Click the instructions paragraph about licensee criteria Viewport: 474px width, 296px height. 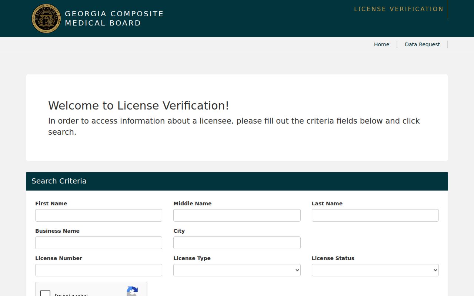(234, 127)
